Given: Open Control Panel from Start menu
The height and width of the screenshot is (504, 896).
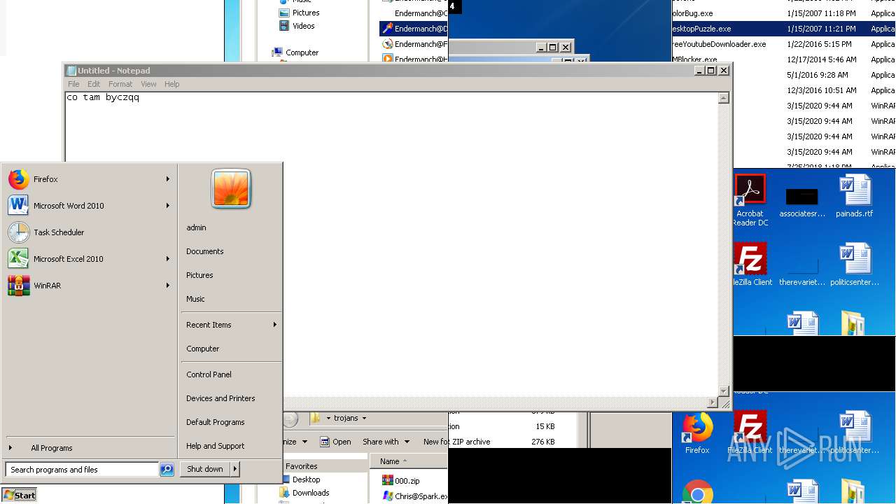Looking at the screenshot, I should click(x=209, y=374).
